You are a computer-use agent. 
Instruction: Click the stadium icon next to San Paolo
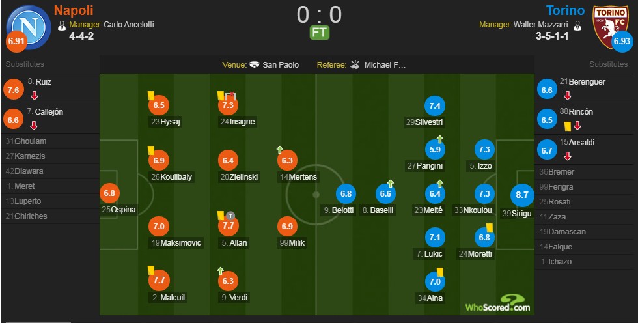pos(255,64)
